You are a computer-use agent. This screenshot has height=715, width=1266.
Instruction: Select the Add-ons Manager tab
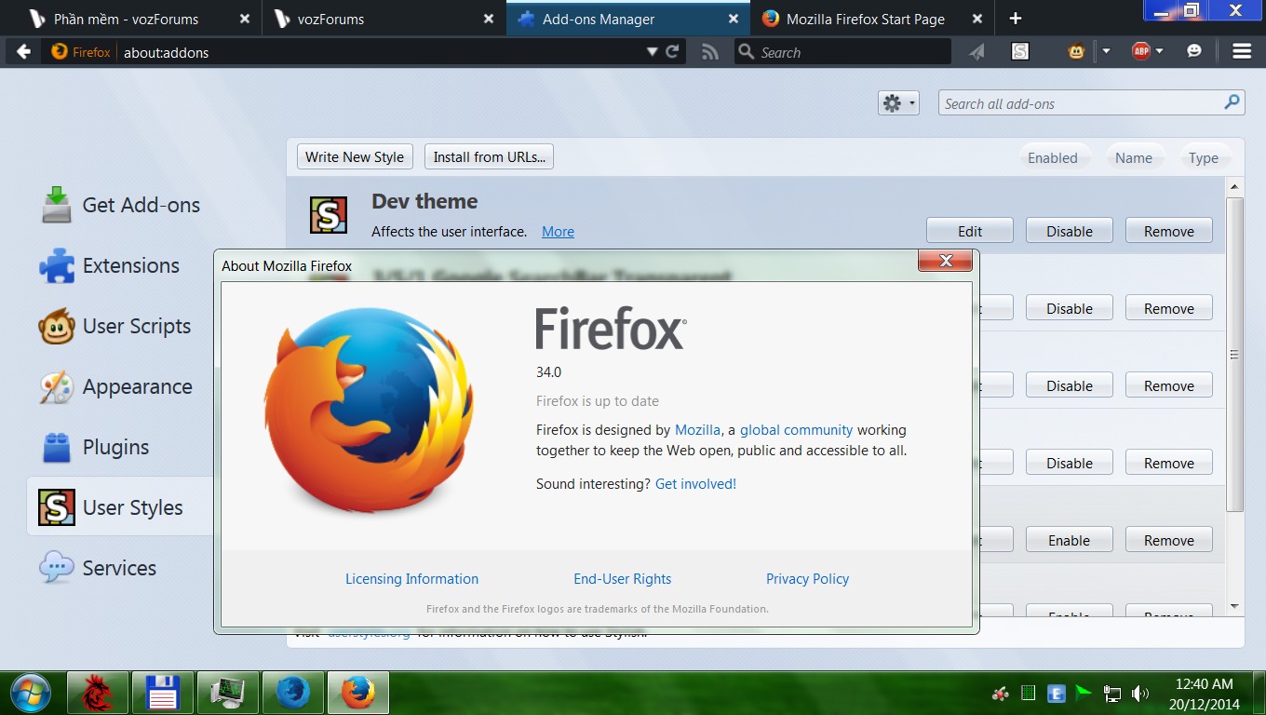(x=628, y=19)
